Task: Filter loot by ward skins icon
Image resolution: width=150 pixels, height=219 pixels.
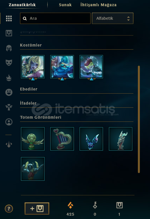Action: [x=9, y=107]
